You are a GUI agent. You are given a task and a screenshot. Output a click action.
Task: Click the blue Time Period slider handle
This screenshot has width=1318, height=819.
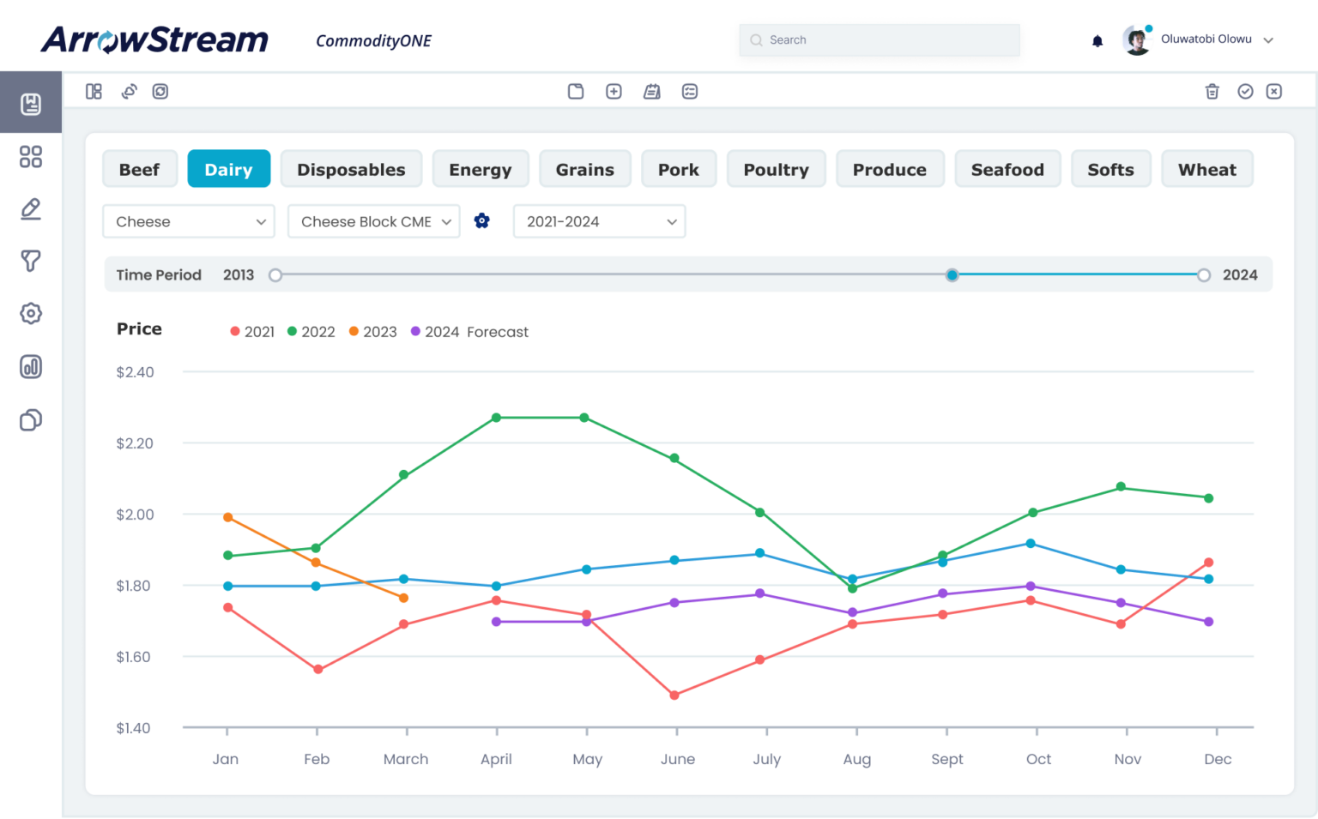click(952, 275)
